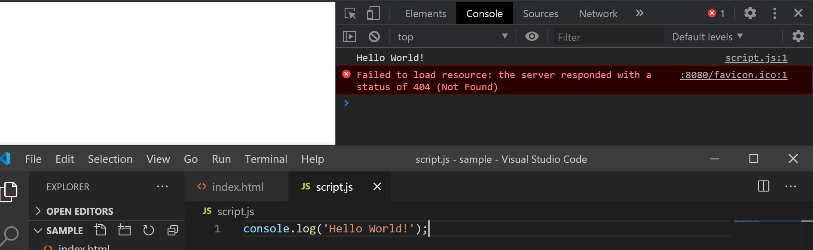
Task: Split the editor to the right
Action: (x=763, y=186)
